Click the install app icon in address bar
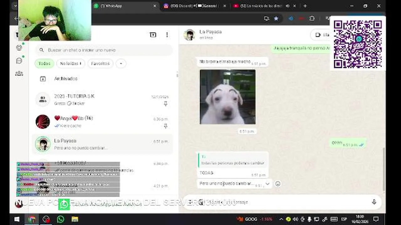This screenshot has width=401, height=225. [267, 18]
